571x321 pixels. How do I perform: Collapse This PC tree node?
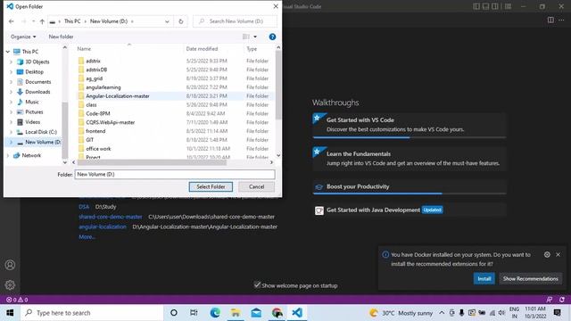(x=8, y=52)
